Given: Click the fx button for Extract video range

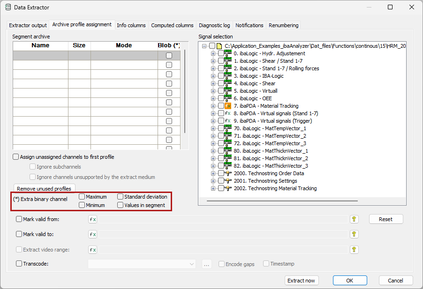Looking at the screenshot, I should click(92, 250).
